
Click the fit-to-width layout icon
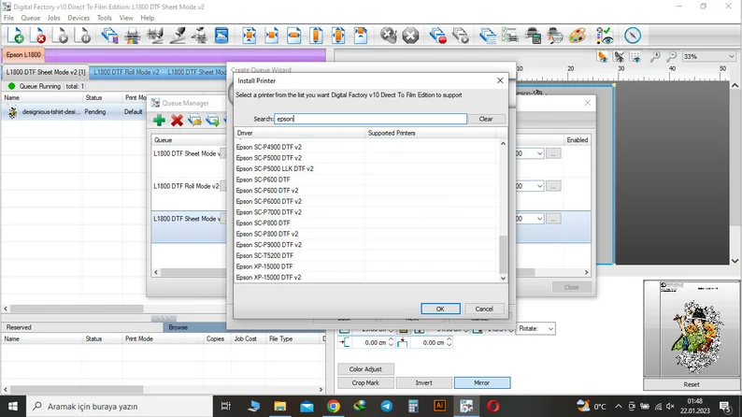293,36
